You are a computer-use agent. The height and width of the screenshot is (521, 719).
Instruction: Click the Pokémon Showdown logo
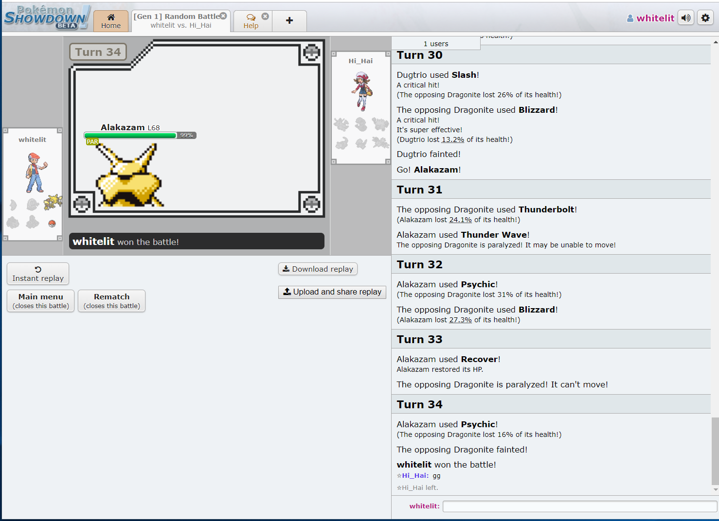tap(47, 17)
